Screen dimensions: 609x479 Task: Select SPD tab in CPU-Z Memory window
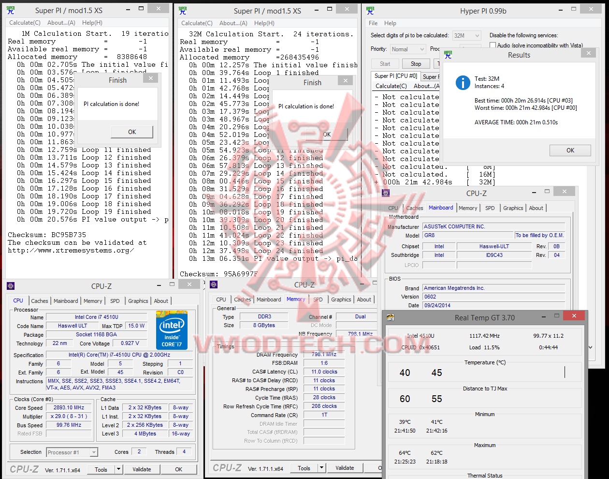click(x=318, y=299)
